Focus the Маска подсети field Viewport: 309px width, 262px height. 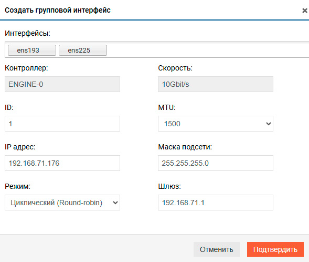tap(216, 163)
